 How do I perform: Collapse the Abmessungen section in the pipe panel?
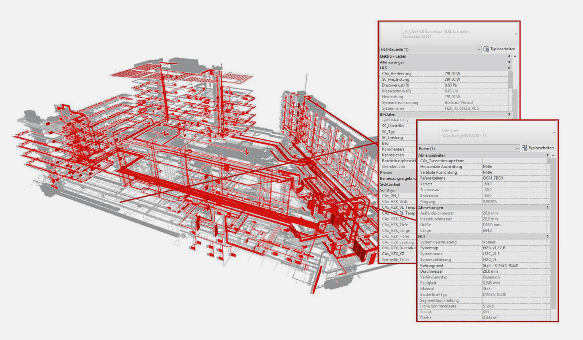point(548,208)
